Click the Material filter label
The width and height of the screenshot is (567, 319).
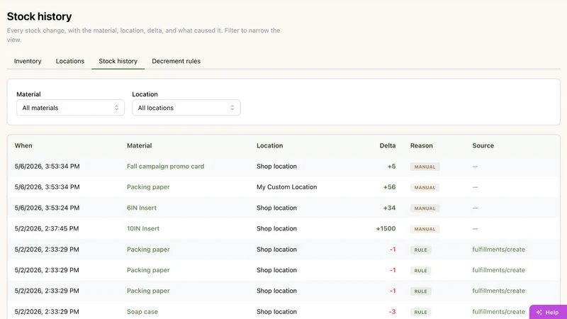point(28,94)
